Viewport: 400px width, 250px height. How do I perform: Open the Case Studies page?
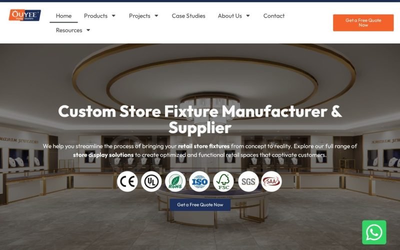click(x=188, y=16)
